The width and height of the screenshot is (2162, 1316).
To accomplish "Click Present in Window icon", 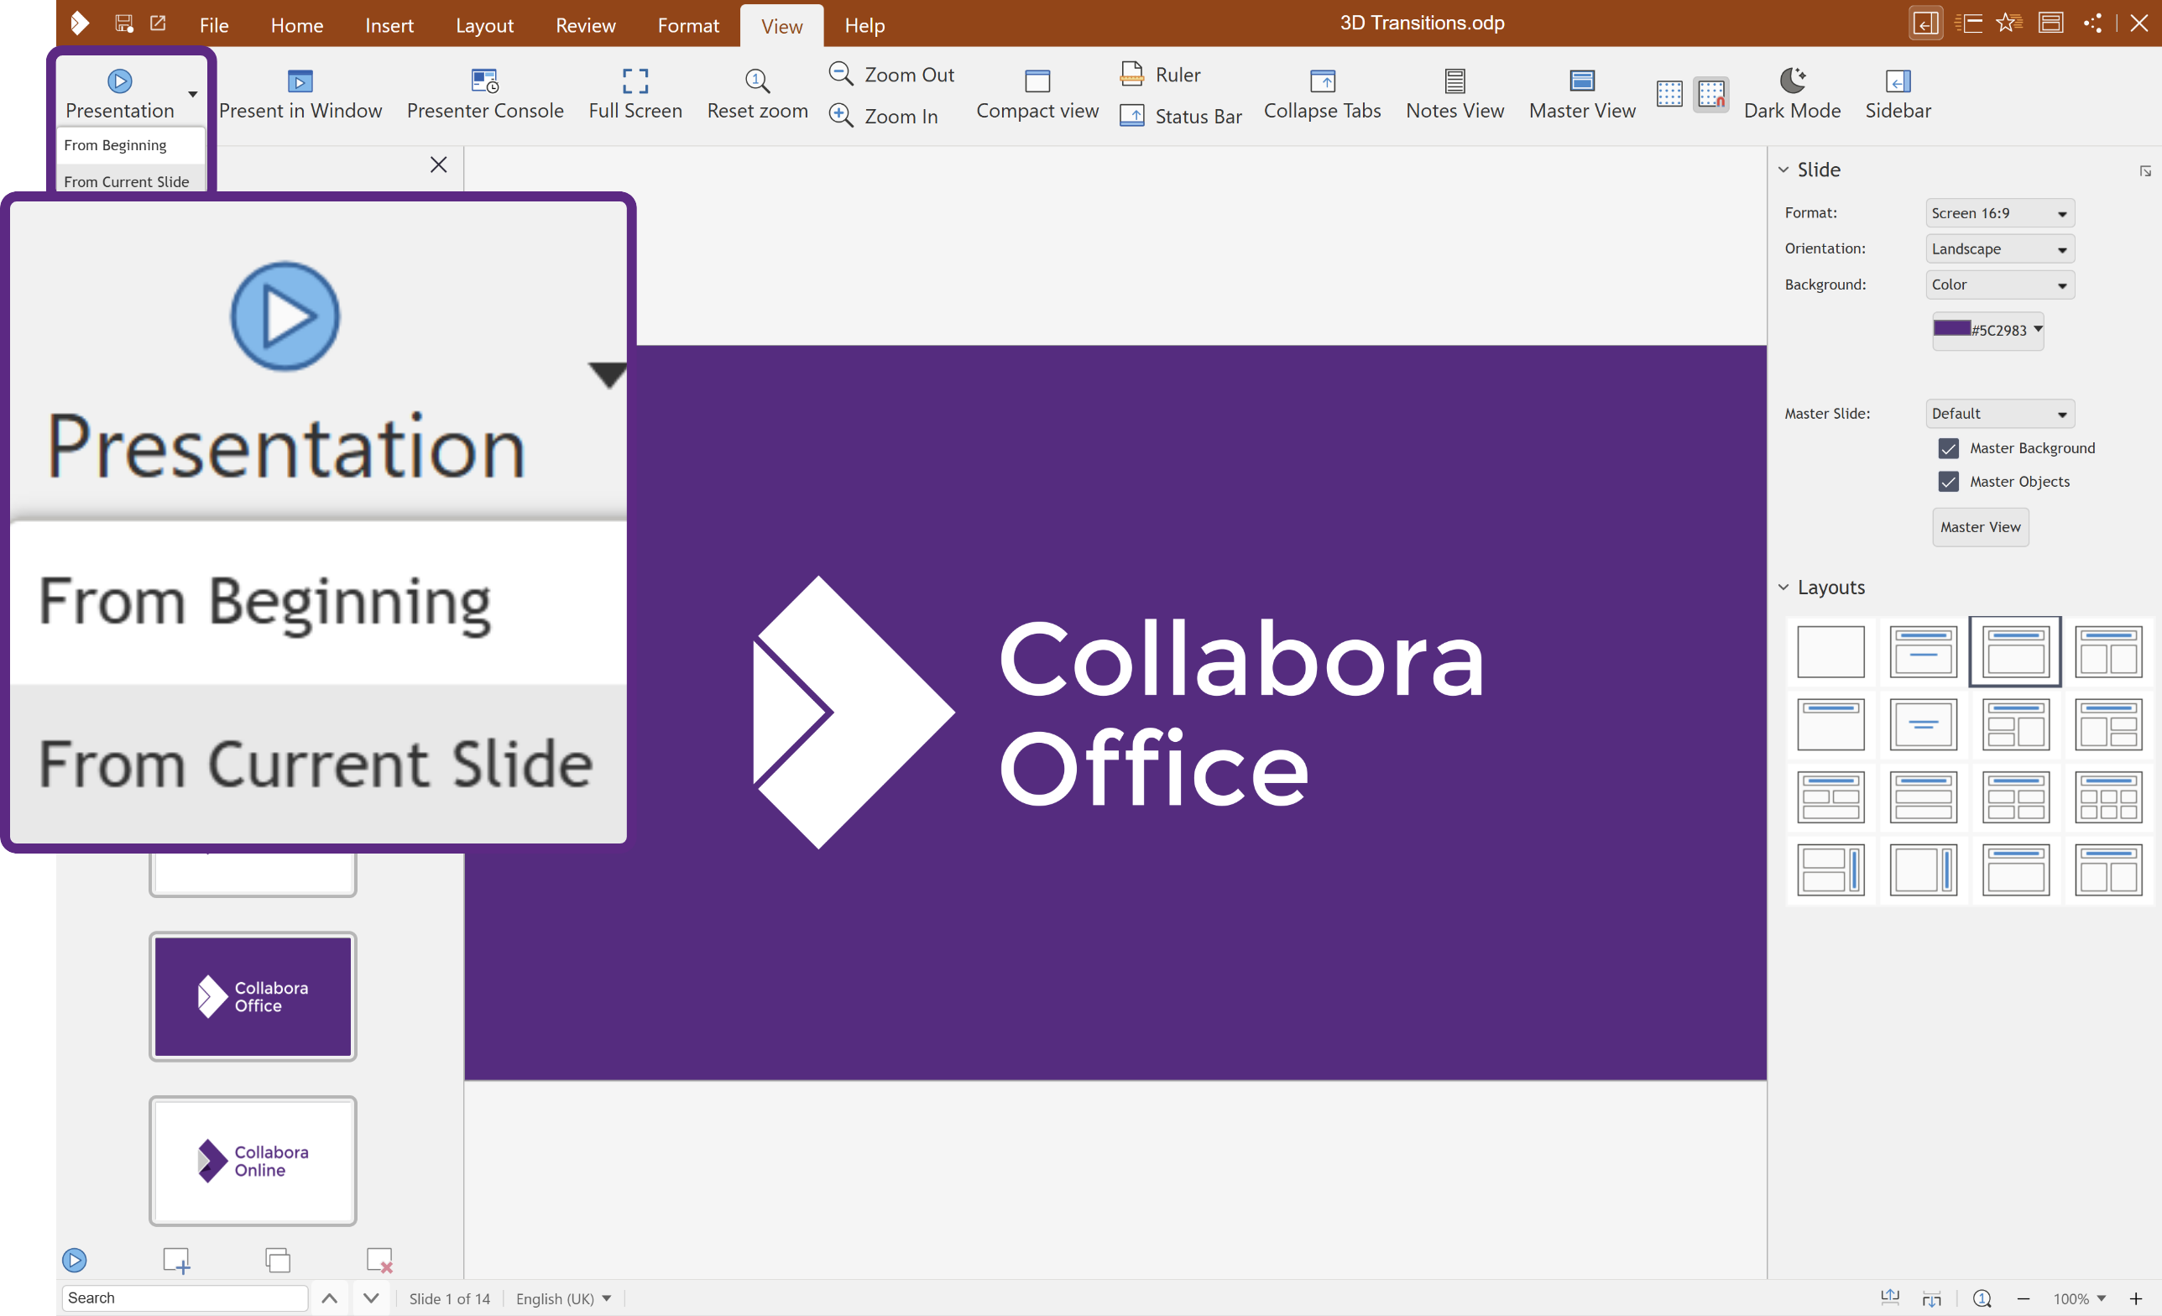I will click(300, 81).
